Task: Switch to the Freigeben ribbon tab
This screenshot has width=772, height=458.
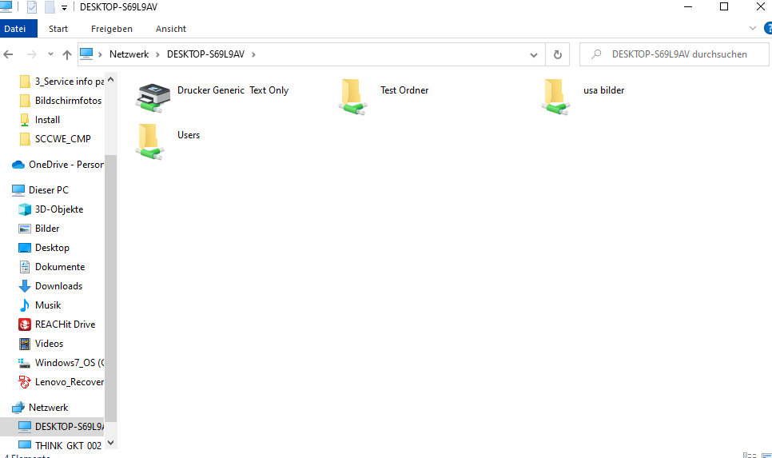Action: pos(111,29)
